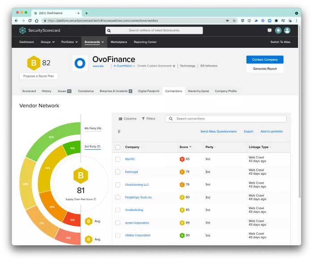Click Propose a Score Plan button
313x261 pixels.
point(38,76)
